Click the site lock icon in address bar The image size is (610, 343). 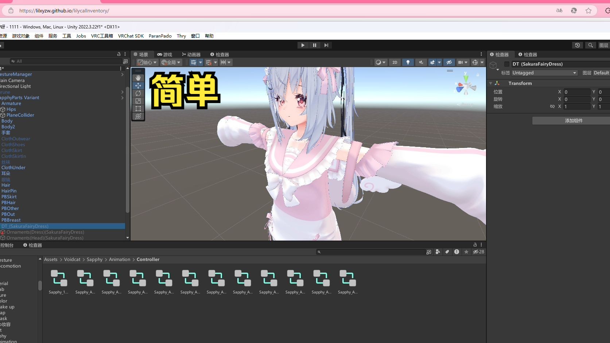11,11
